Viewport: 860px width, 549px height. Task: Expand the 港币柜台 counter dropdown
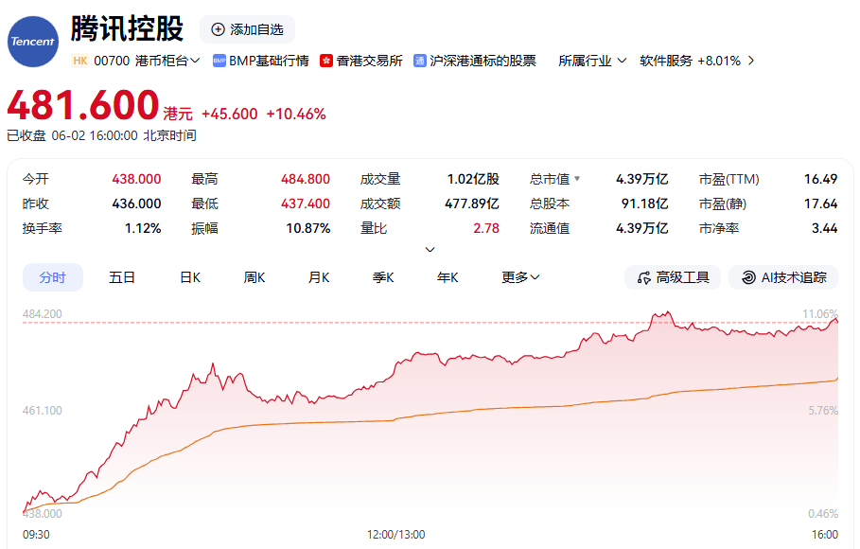pos(167,61)
